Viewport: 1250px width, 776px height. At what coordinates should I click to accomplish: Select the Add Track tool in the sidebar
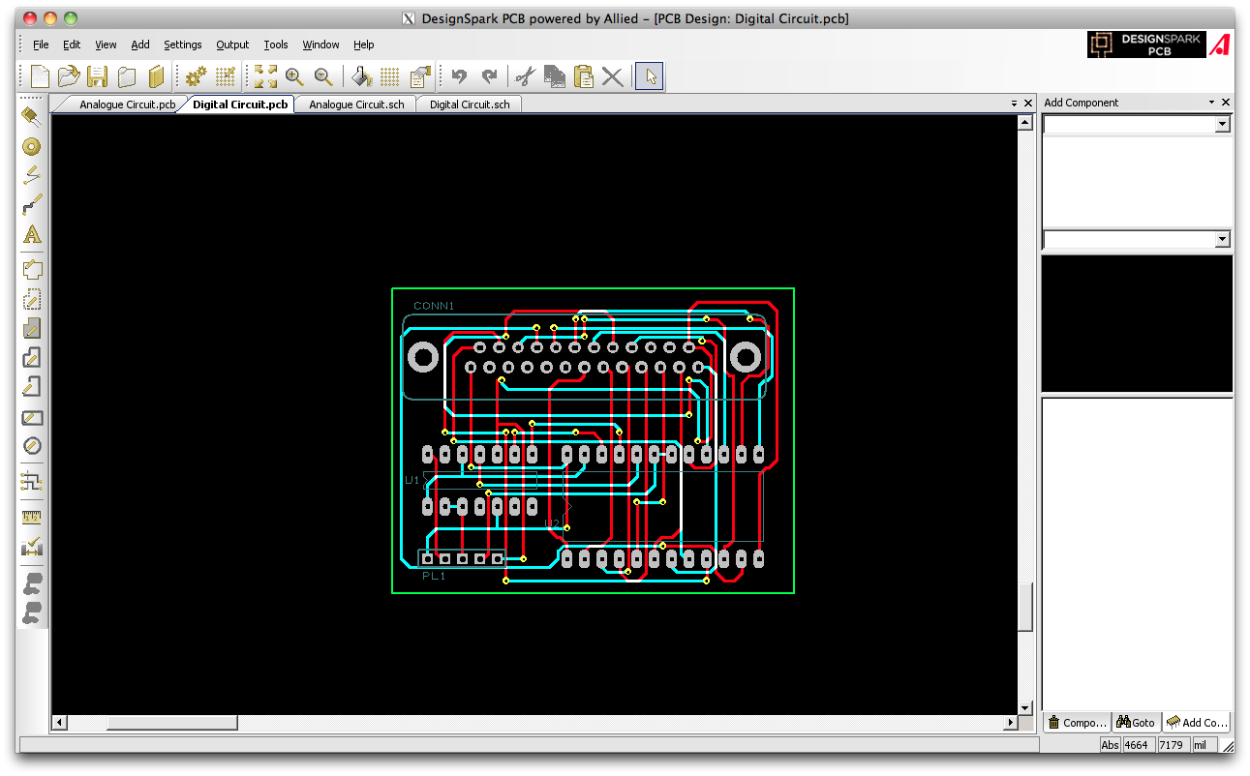pyautogui.click(x=31, y=204)
